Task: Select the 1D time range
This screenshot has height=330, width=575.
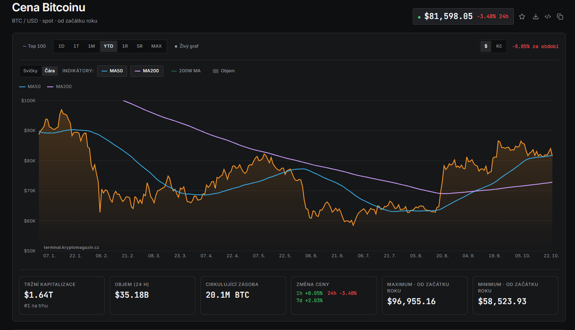Action: [x=62, y=46]
